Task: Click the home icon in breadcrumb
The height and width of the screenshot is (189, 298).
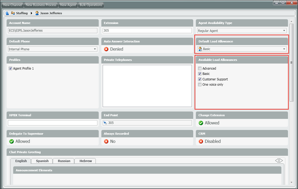Action: pos(7,13)
